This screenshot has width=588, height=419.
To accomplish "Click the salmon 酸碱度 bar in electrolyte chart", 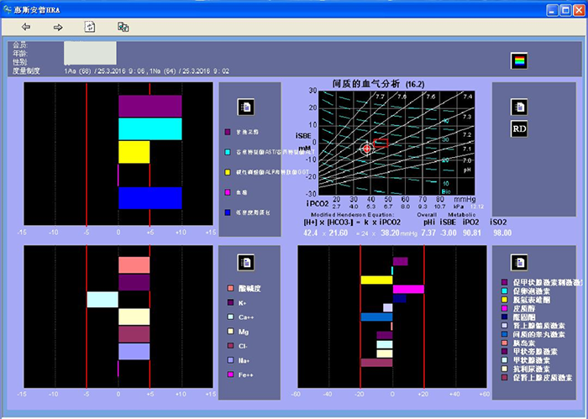I will [x=134, y=265].
